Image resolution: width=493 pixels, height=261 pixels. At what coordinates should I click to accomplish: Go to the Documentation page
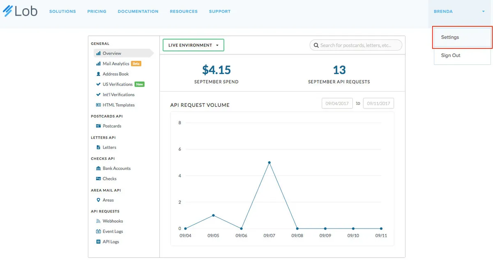pyautogui.click(x=138, y=12)
